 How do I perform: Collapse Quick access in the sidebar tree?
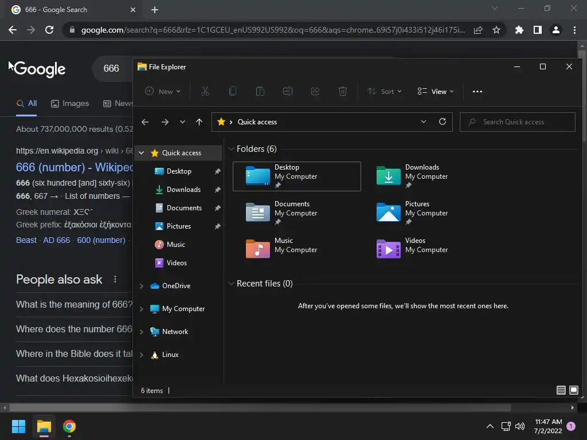click(142, 153)
